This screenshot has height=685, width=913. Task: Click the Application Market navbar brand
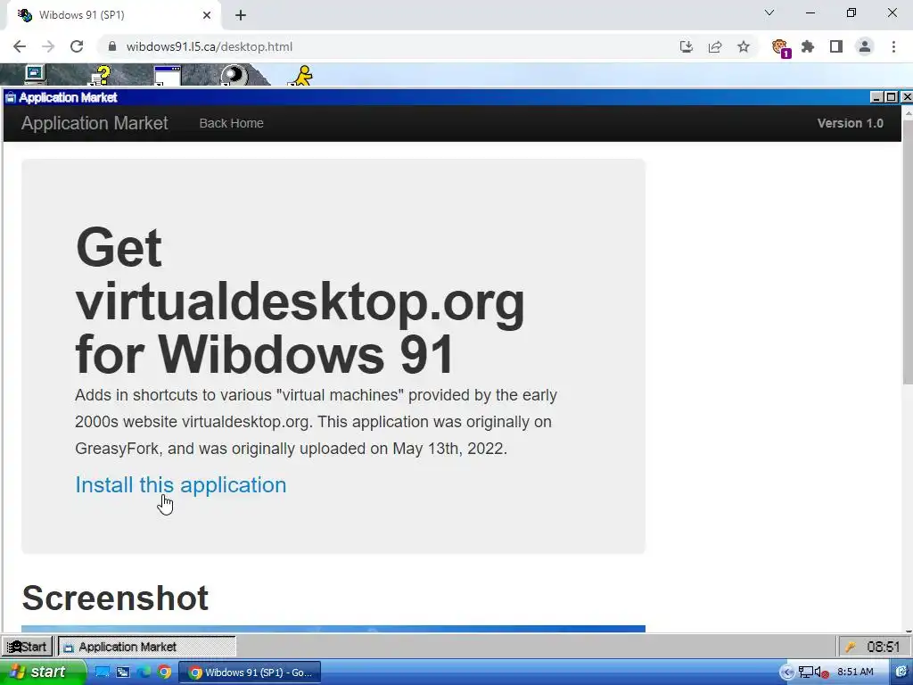pos(95,123)
